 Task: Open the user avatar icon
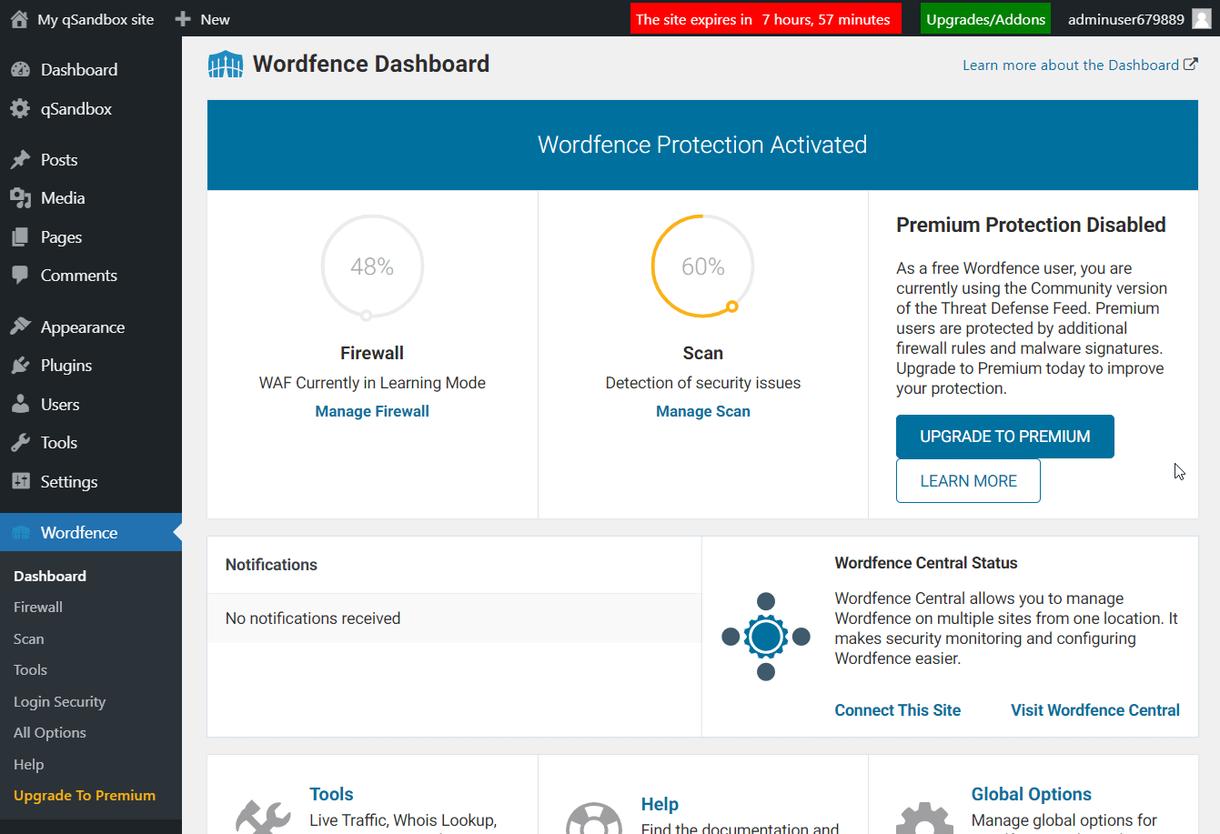(1202, 18)
